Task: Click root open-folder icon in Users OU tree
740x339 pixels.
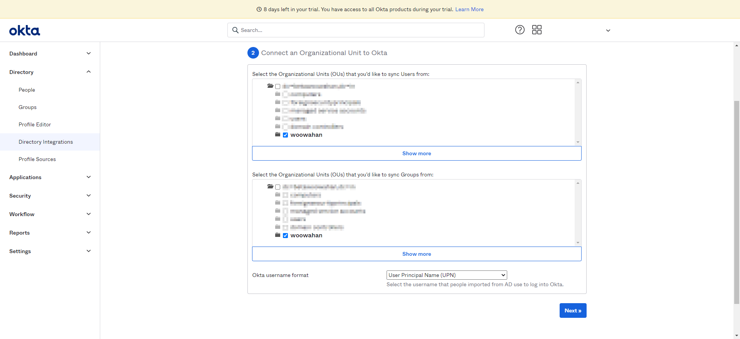Action: (x=270, y=86)
